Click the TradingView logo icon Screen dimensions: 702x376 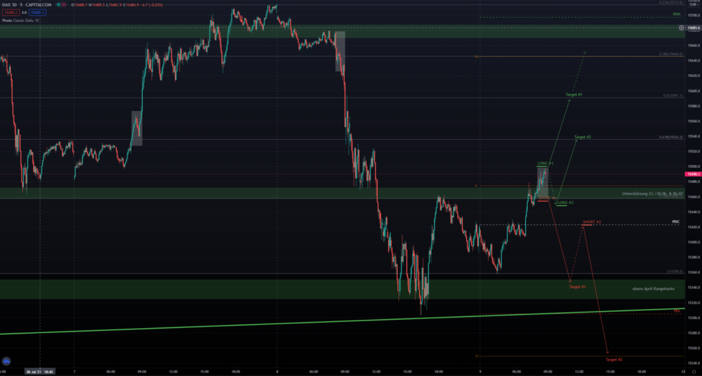(7, 361)
